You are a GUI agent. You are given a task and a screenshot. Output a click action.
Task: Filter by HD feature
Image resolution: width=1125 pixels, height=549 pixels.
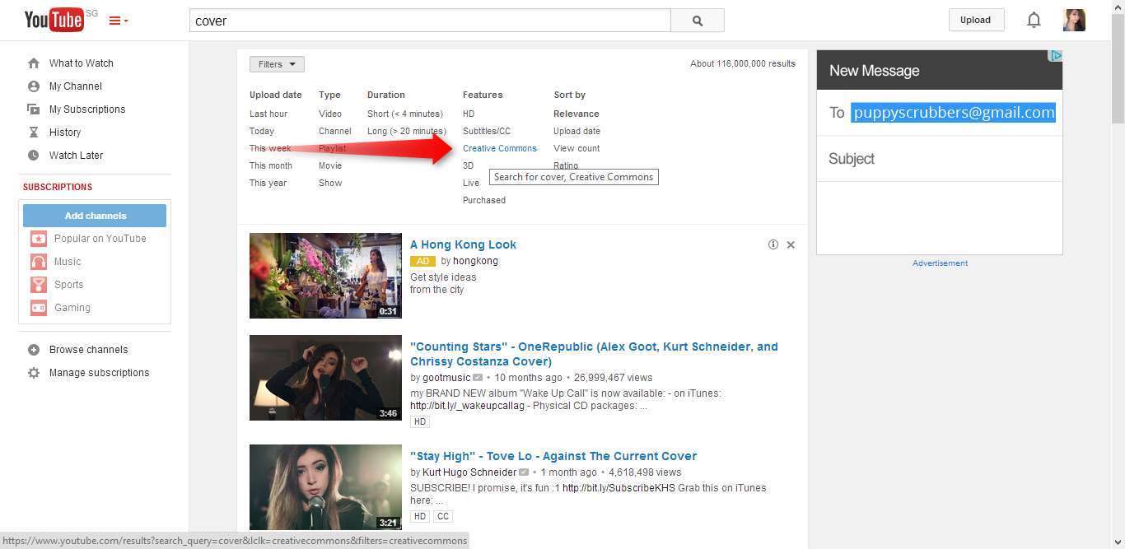click(469, 114)
